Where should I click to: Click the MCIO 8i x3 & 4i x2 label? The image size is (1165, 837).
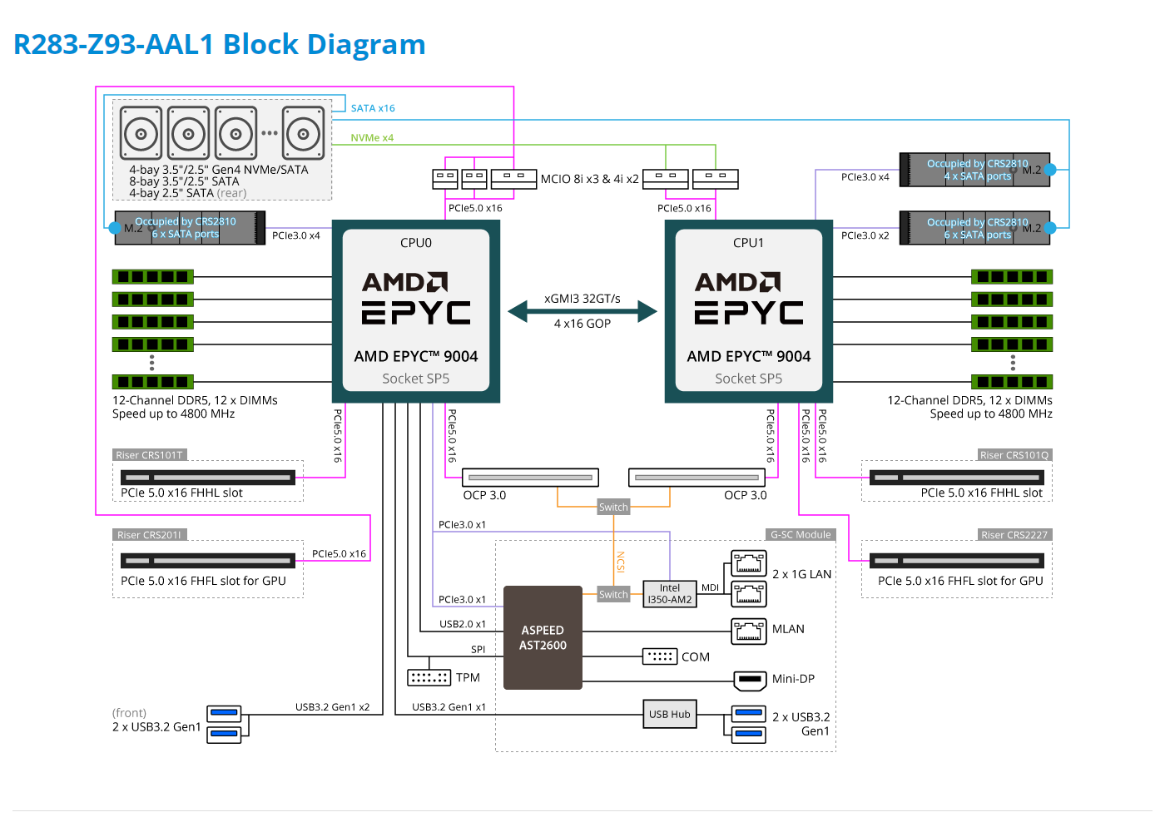point(590,179)
